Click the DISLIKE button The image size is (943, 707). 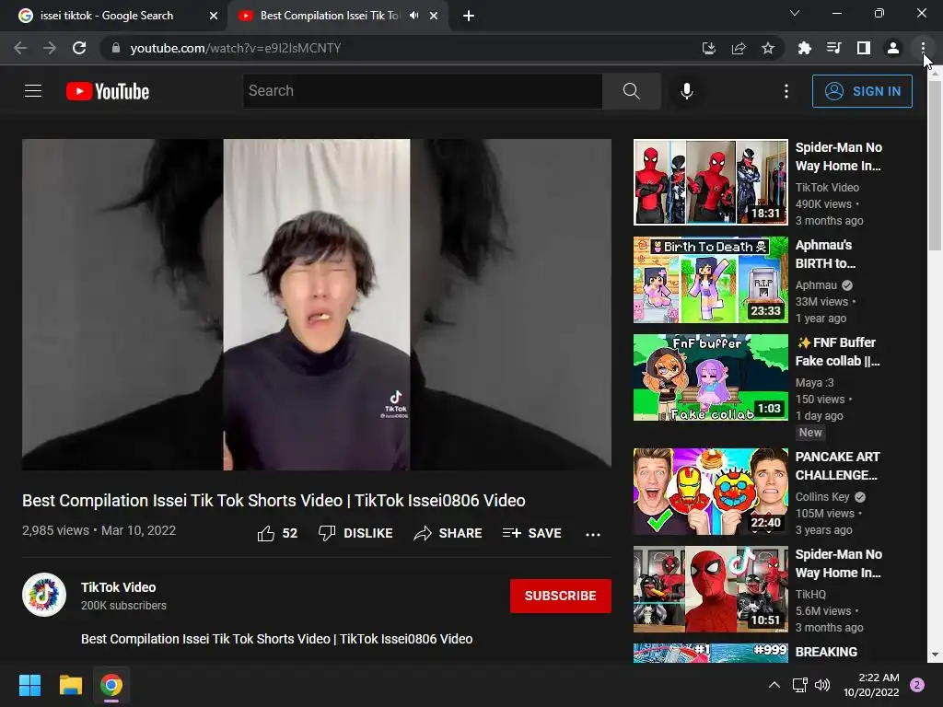point(355,533)
